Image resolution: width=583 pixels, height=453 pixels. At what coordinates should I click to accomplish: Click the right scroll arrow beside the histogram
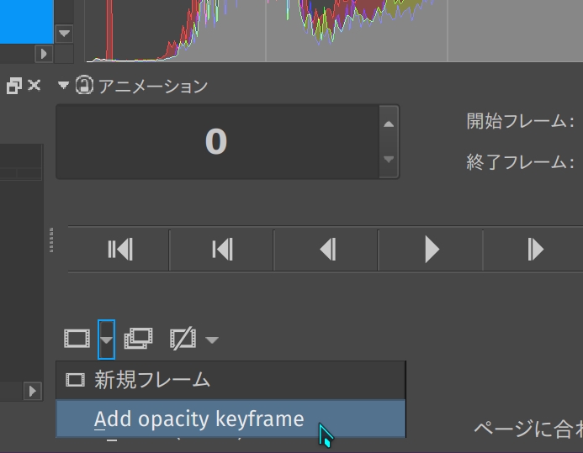click(44, 54)
